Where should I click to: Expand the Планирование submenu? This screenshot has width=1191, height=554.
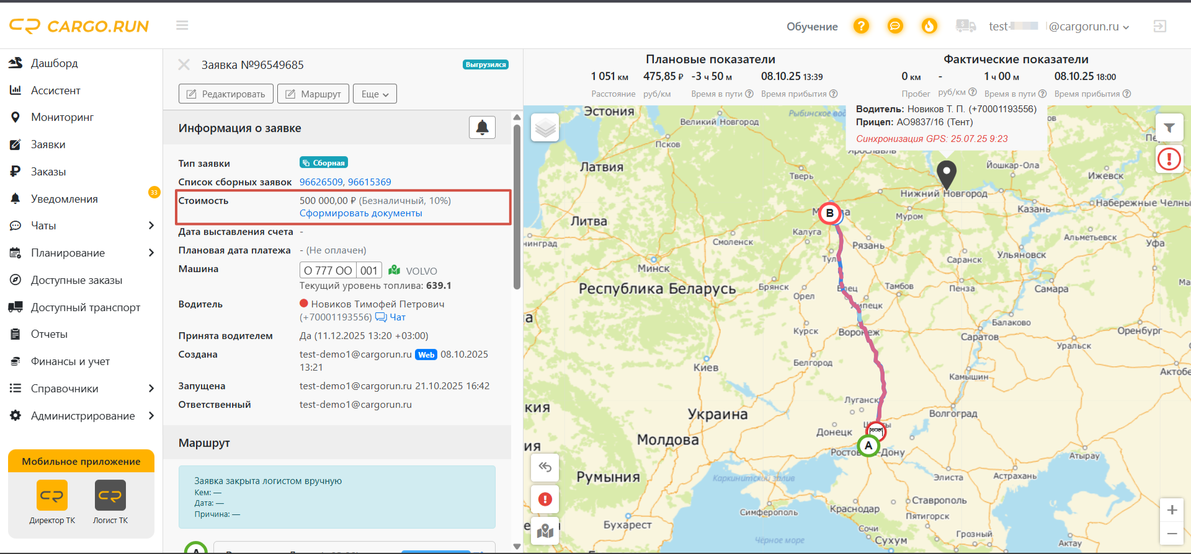(x=81, y=253)
